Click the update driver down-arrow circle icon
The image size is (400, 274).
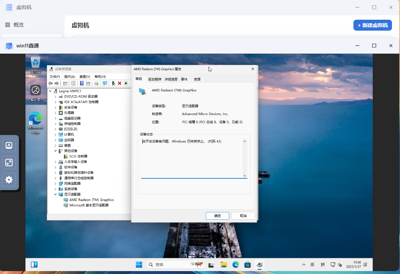pos(126,84)
